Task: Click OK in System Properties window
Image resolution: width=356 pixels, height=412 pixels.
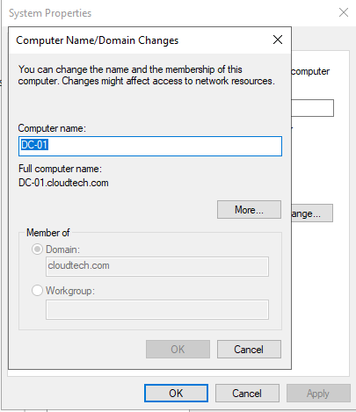Action: (176, 393)
